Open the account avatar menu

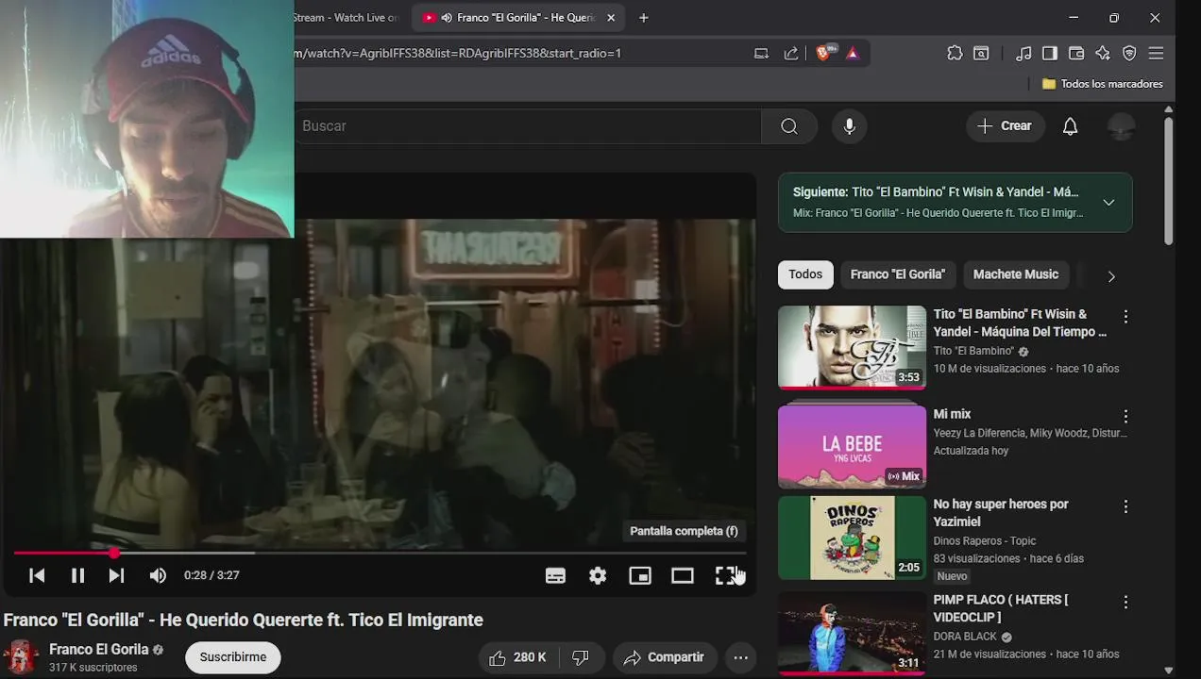pyautogui.click(x=1121, y=126)
